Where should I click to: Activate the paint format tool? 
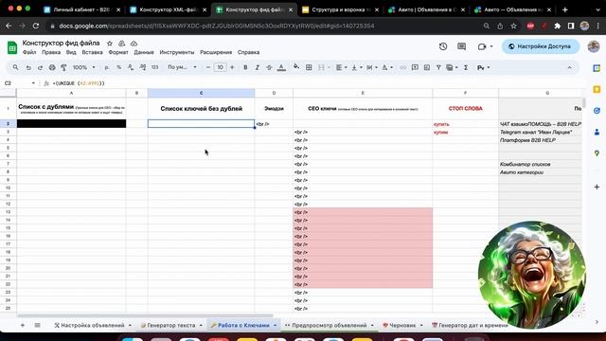click(x=63, y=67)
